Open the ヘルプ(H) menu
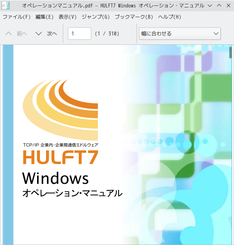234x245 pixels. (169, 17)
